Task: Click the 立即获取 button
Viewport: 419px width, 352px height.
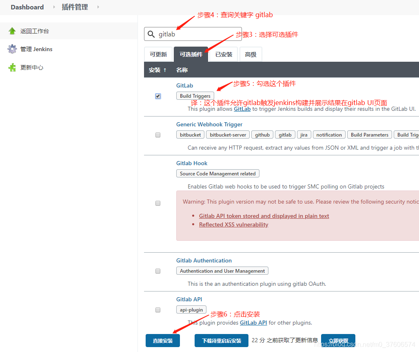Action: 338,341
